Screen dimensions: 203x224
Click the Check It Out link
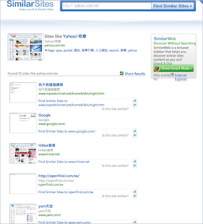coord(163,63)
